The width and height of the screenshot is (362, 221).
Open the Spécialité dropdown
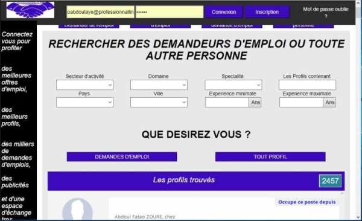233,85
